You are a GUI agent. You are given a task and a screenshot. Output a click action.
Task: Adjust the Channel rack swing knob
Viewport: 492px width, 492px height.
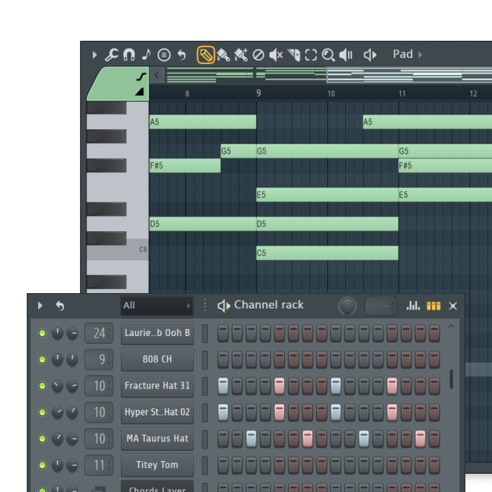347,306
